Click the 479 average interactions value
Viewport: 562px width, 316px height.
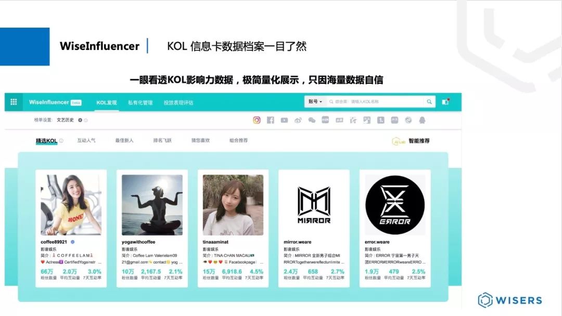(x=394, y=272)
